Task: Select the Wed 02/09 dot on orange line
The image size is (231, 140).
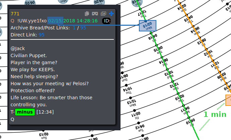Action: 220,72
